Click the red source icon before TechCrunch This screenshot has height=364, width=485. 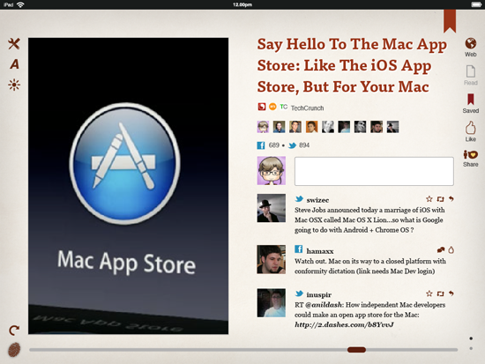(262, 107)
